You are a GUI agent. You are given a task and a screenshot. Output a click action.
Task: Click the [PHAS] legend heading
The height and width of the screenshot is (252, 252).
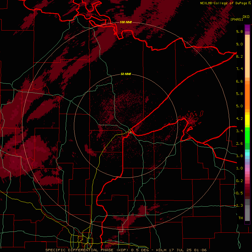click(237, 19)
